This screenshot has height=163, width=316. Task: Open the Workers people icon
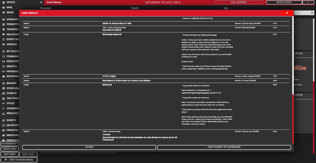(x=4, y=19)
